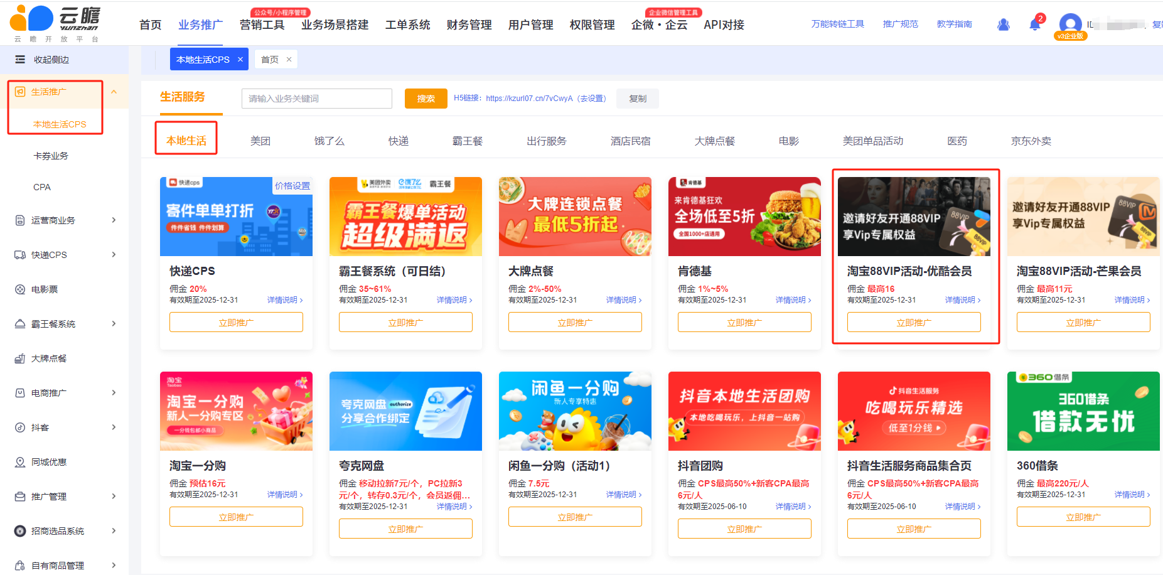Click 立即推广 for 肯德基
This screenshot has height=575, width=1163.
744,323
